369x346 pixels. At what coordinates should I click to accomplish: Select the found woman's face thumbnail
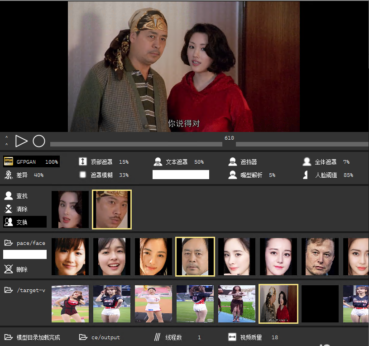tap(70, 210)
